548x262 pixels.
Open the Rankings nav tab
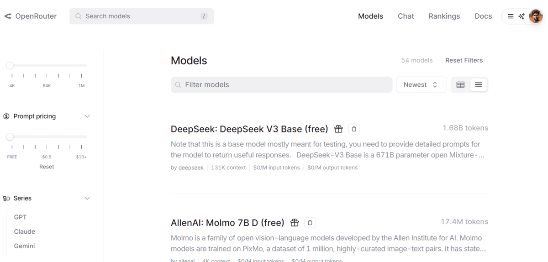[x=444, y=16]
